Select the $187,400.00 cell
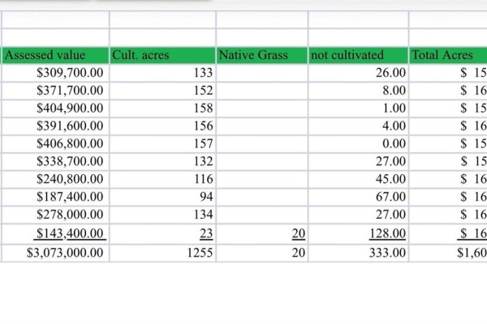The width and height of the screenshot is (487, 324). [55, 197]
